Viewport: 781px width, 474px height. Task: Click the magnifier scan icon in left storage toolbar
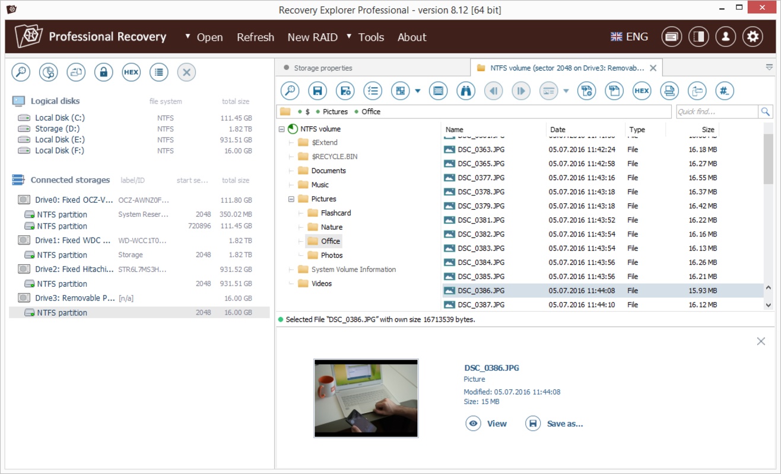click(x=21, y=72)
